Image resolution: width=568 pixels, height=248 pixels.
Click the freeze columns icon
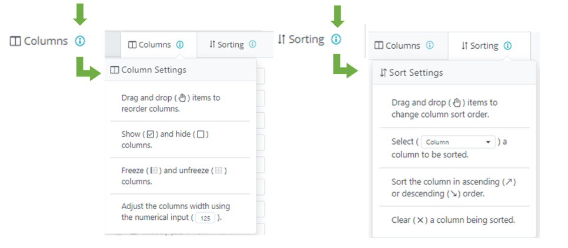coord(155,171)
